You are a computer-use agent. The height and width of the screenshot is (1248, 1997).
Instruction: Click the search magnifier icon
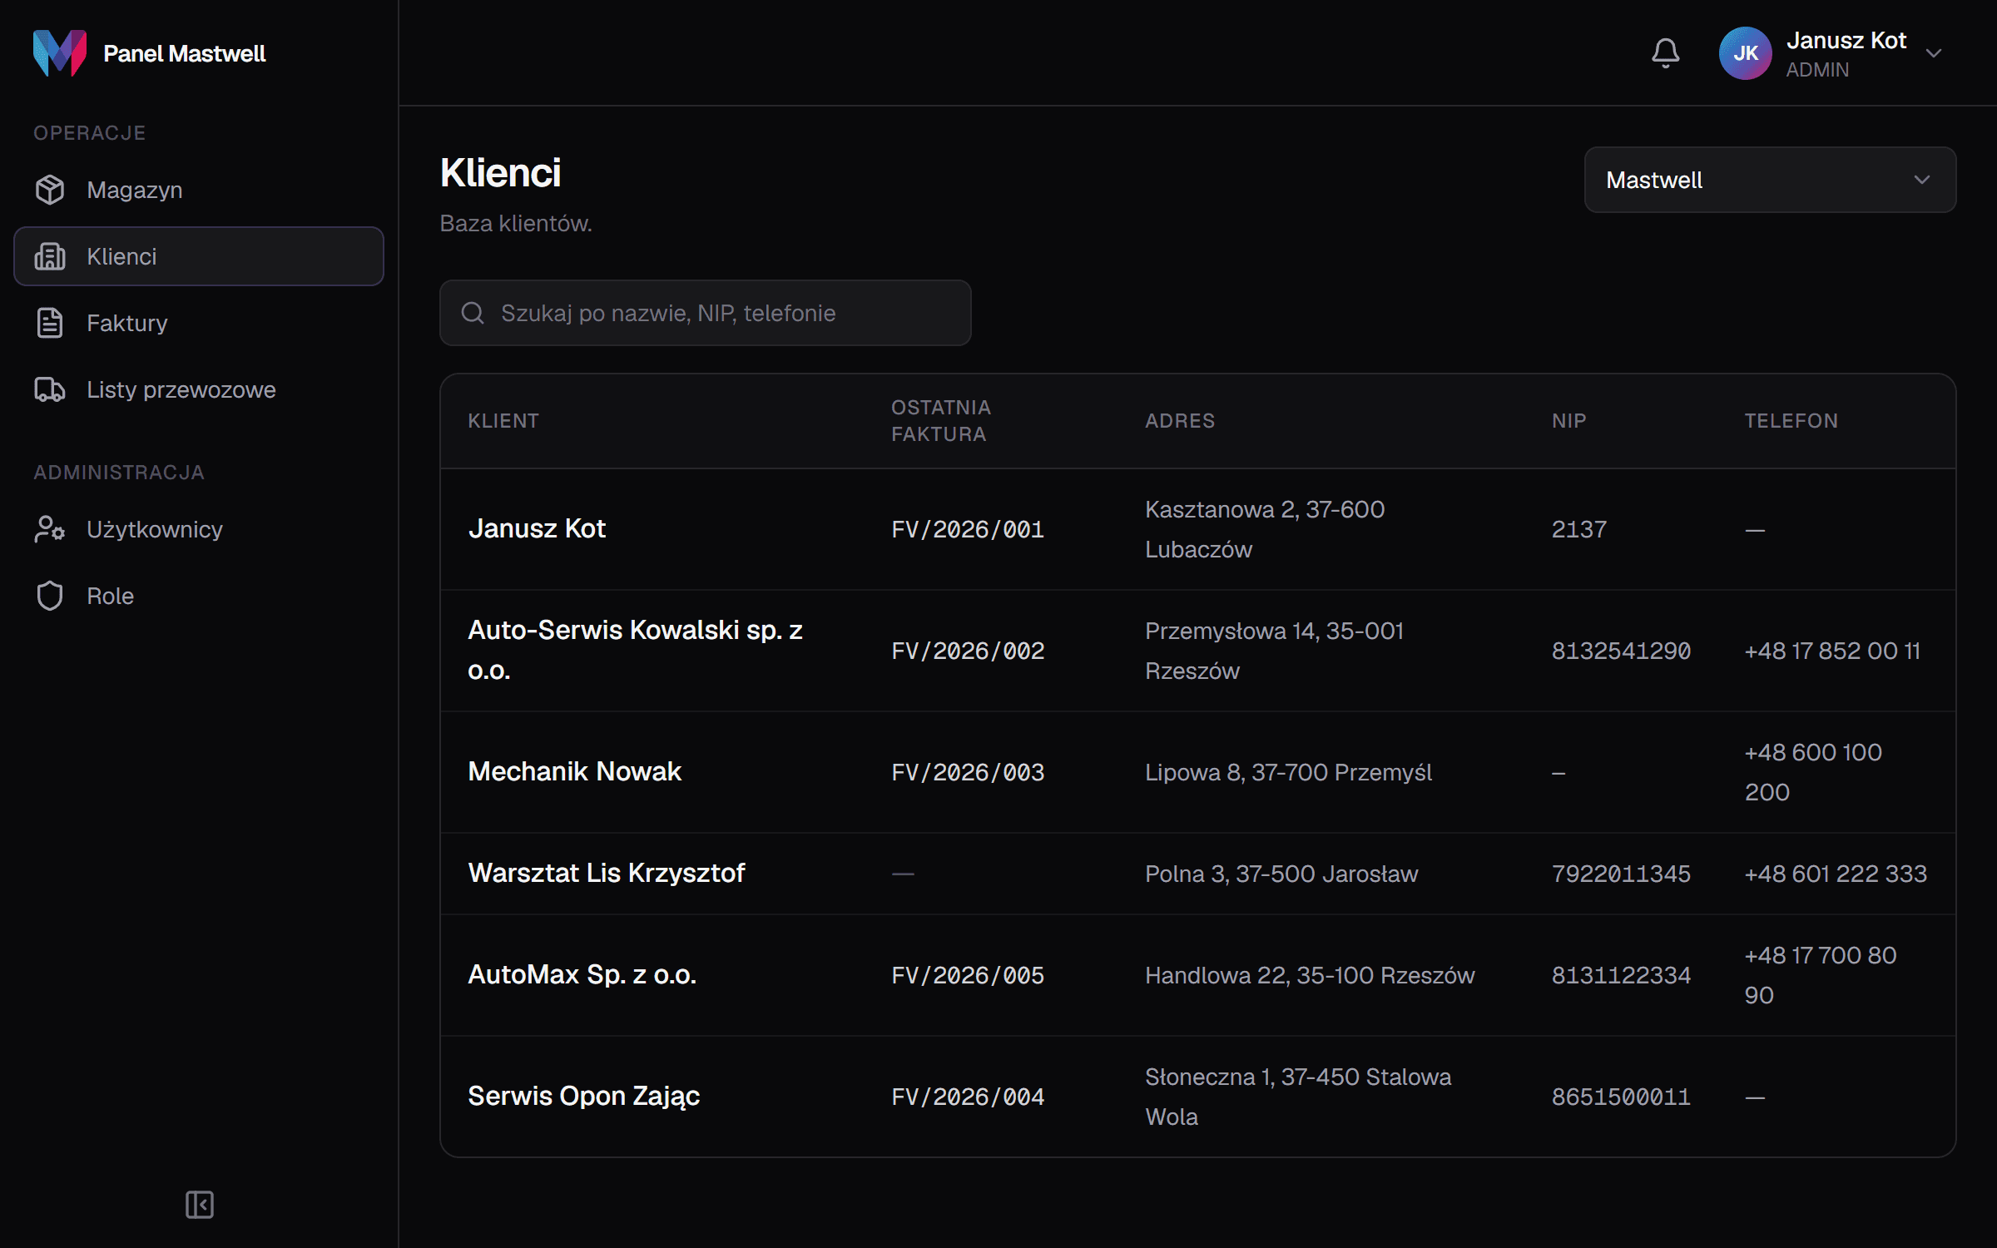(x=473, y=313)
